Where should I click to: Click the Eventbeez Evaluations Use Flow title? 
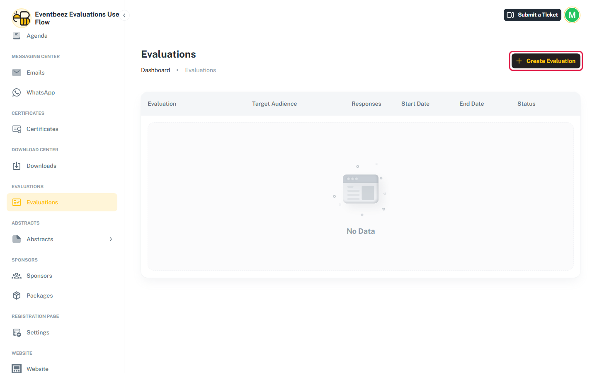coord(77,18)
